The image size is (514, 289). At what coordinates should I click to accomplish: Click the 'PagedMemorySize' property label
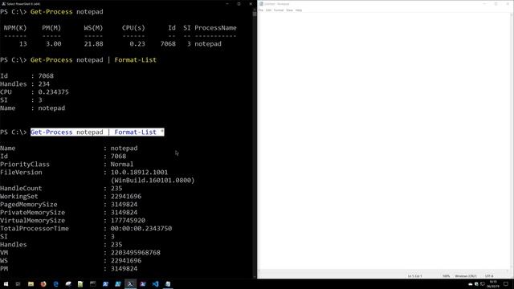click(x=29, y=205)
